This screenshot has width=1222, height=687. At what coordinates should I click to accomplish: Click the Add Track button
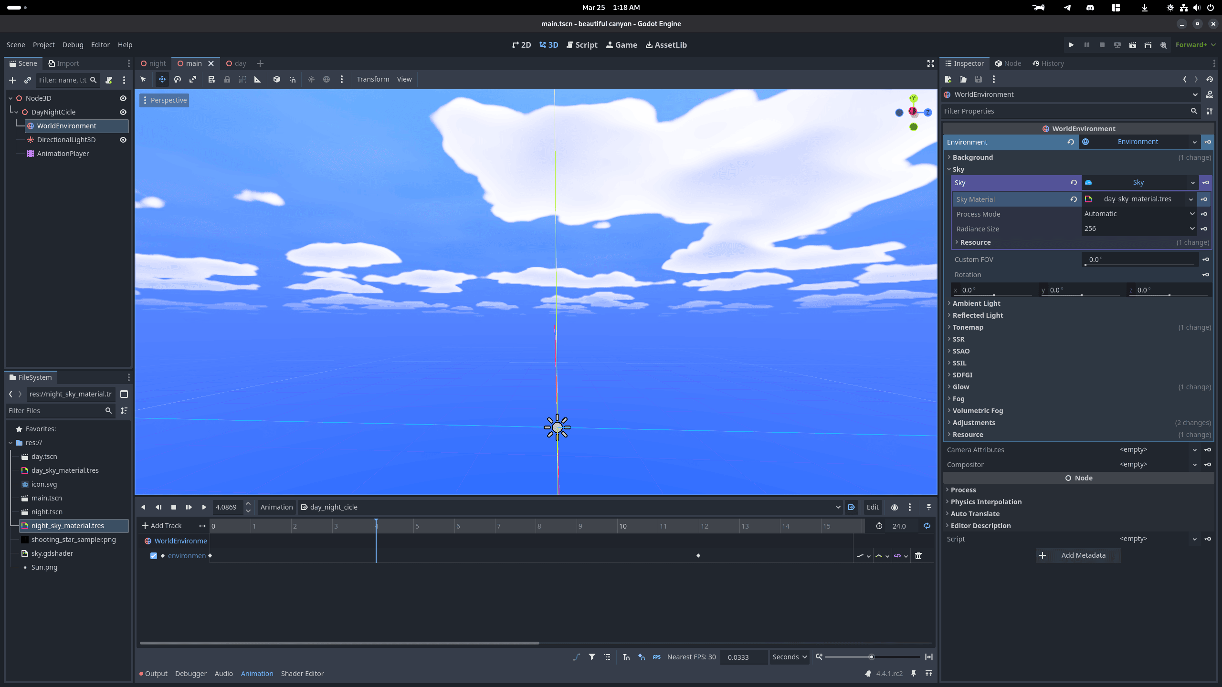pyautogui.click(x=162, y=526)
